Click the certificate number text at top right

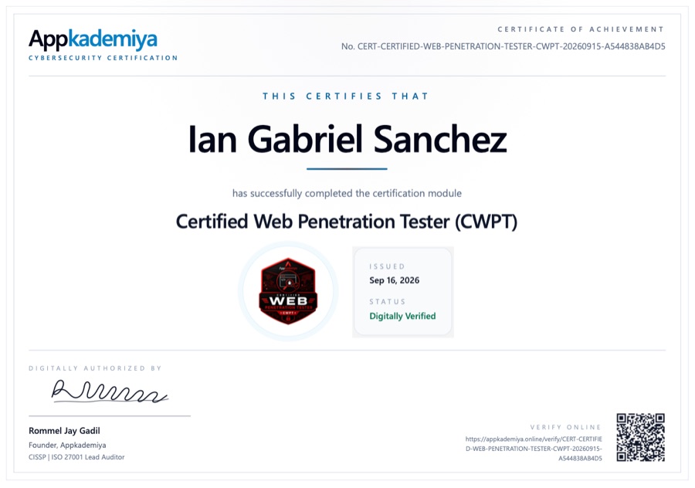click(503, 46)
